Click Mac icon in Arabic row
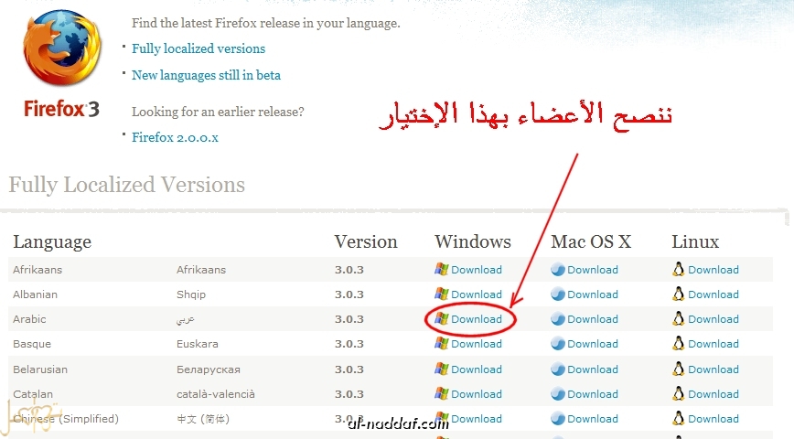The image size is (794, 439). tap(557, 319)
